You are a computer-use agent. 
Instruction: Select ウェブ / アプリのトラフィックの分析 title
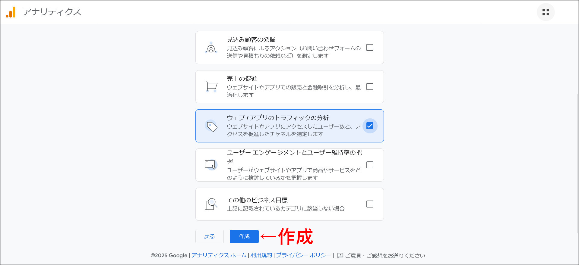[278, 118]
